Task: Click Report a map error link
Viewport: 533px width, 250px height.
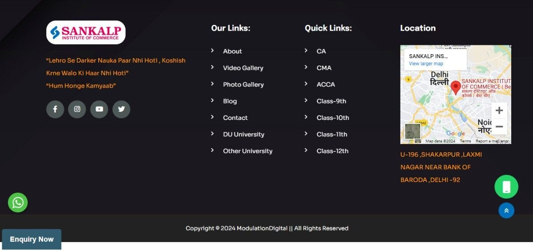Action: click(x=492, y=141)
